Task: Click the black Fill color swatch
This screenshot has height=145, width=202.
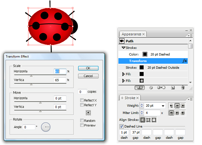Action: click(142, 74)
